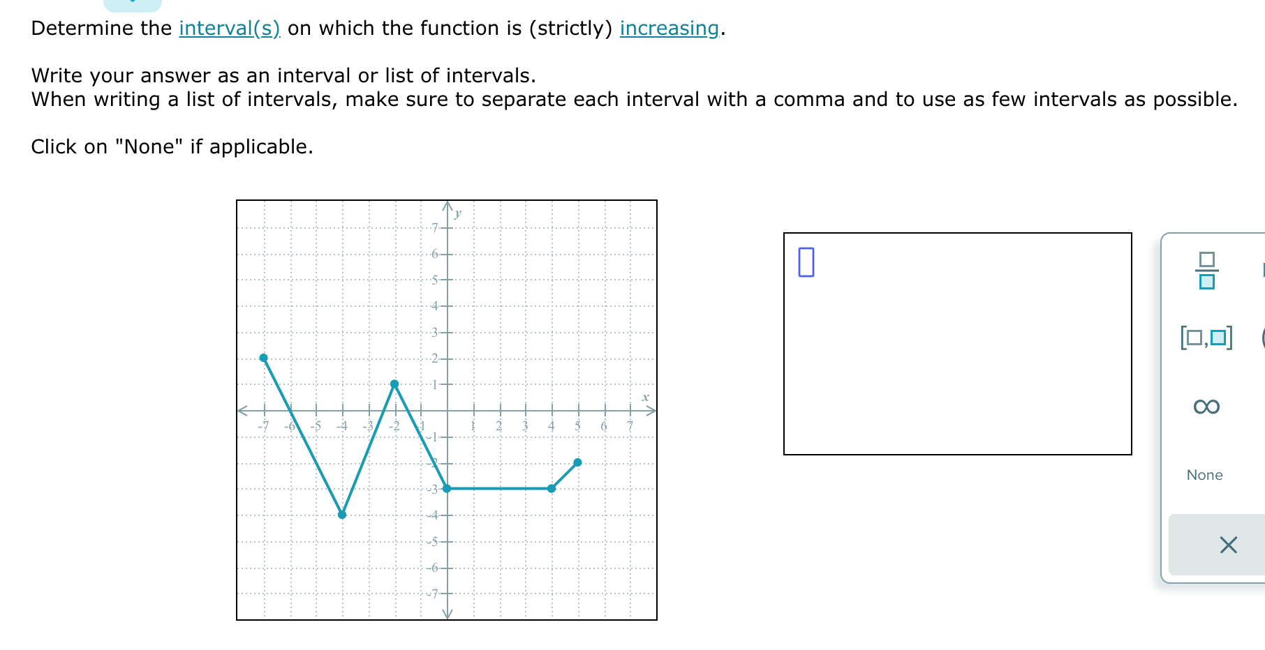
Task: Click the endpoint at (5, -2)
Action: point(578,462)
